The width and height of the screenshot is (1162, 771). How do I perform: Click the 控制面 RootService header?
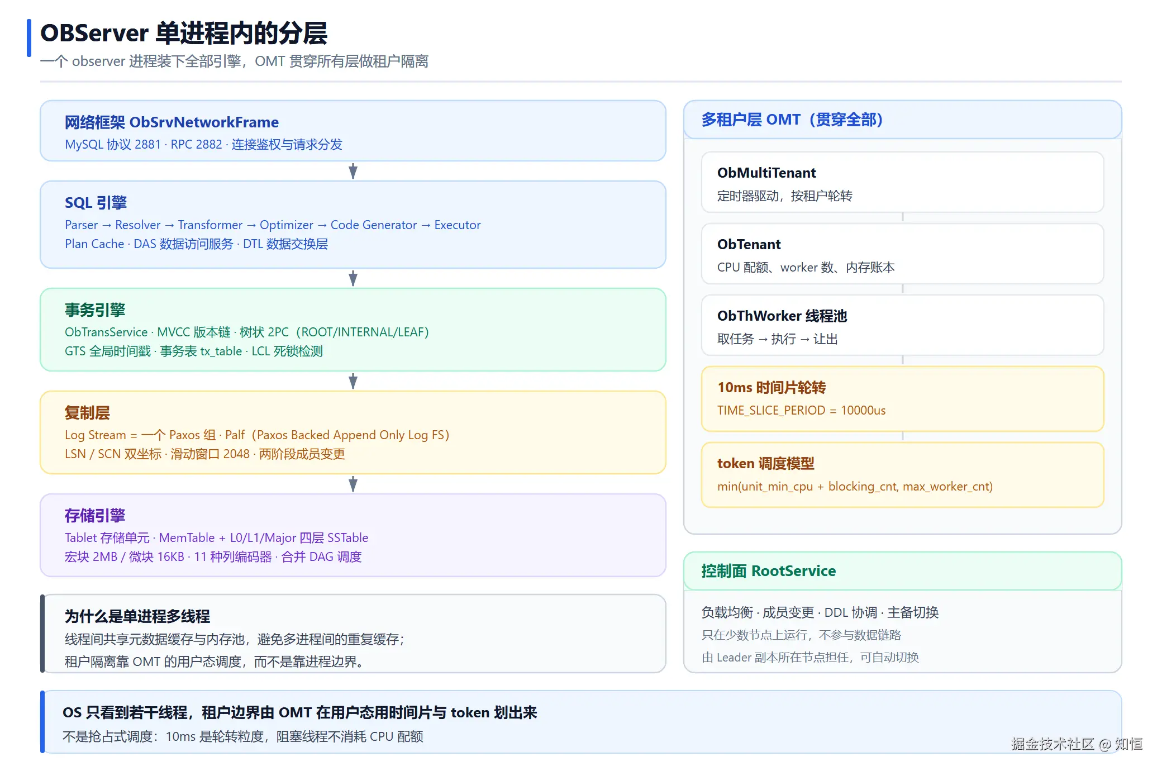tap(769, 571)
